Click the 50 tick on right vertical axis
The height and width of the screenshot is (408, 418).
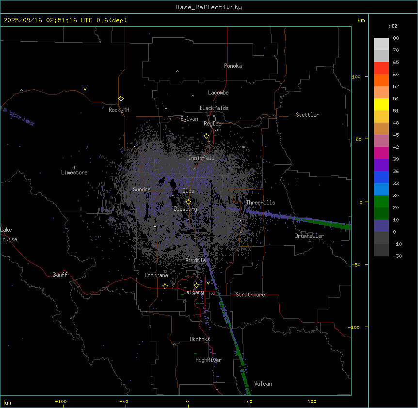pyautogui.click(x=358, y=139)
